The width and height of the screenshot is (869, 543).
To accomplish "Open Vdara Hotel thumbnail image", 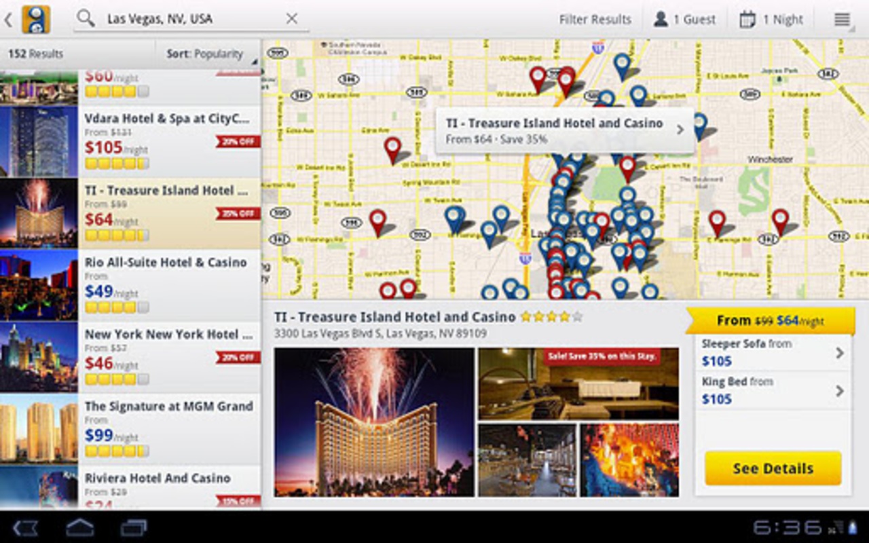I will tap(39, 141).
